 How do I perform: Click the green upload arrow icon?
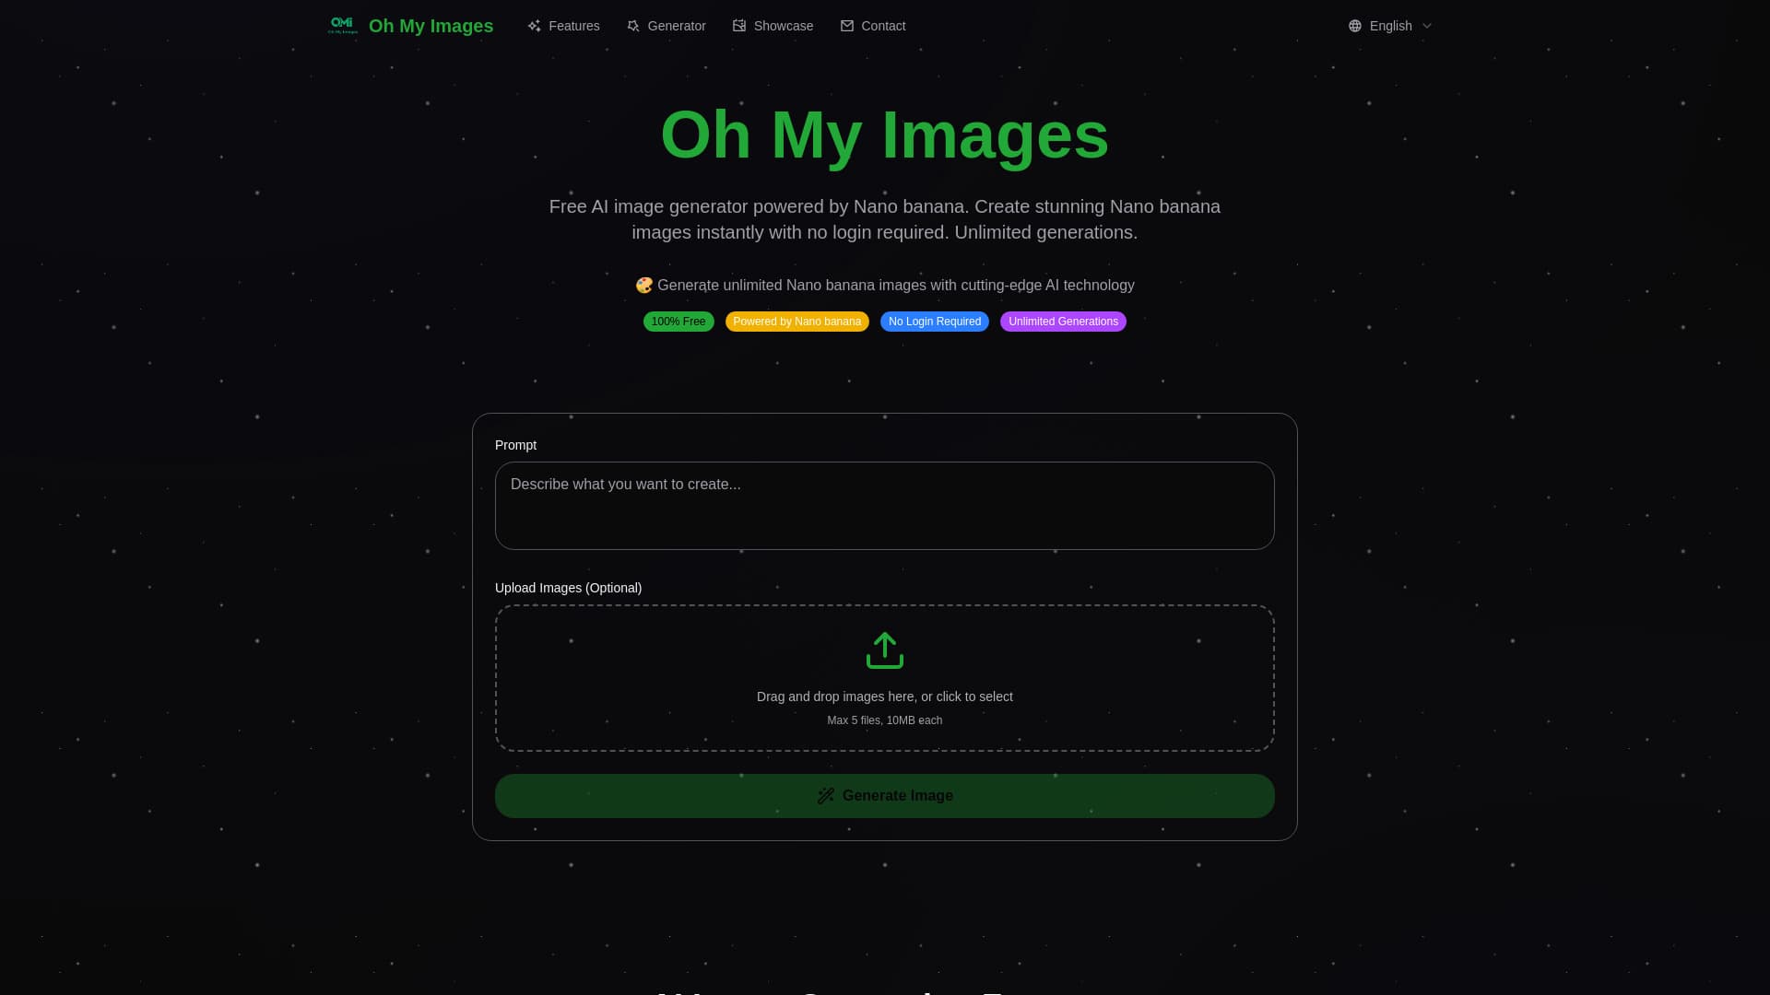click(x=884, y=650)
